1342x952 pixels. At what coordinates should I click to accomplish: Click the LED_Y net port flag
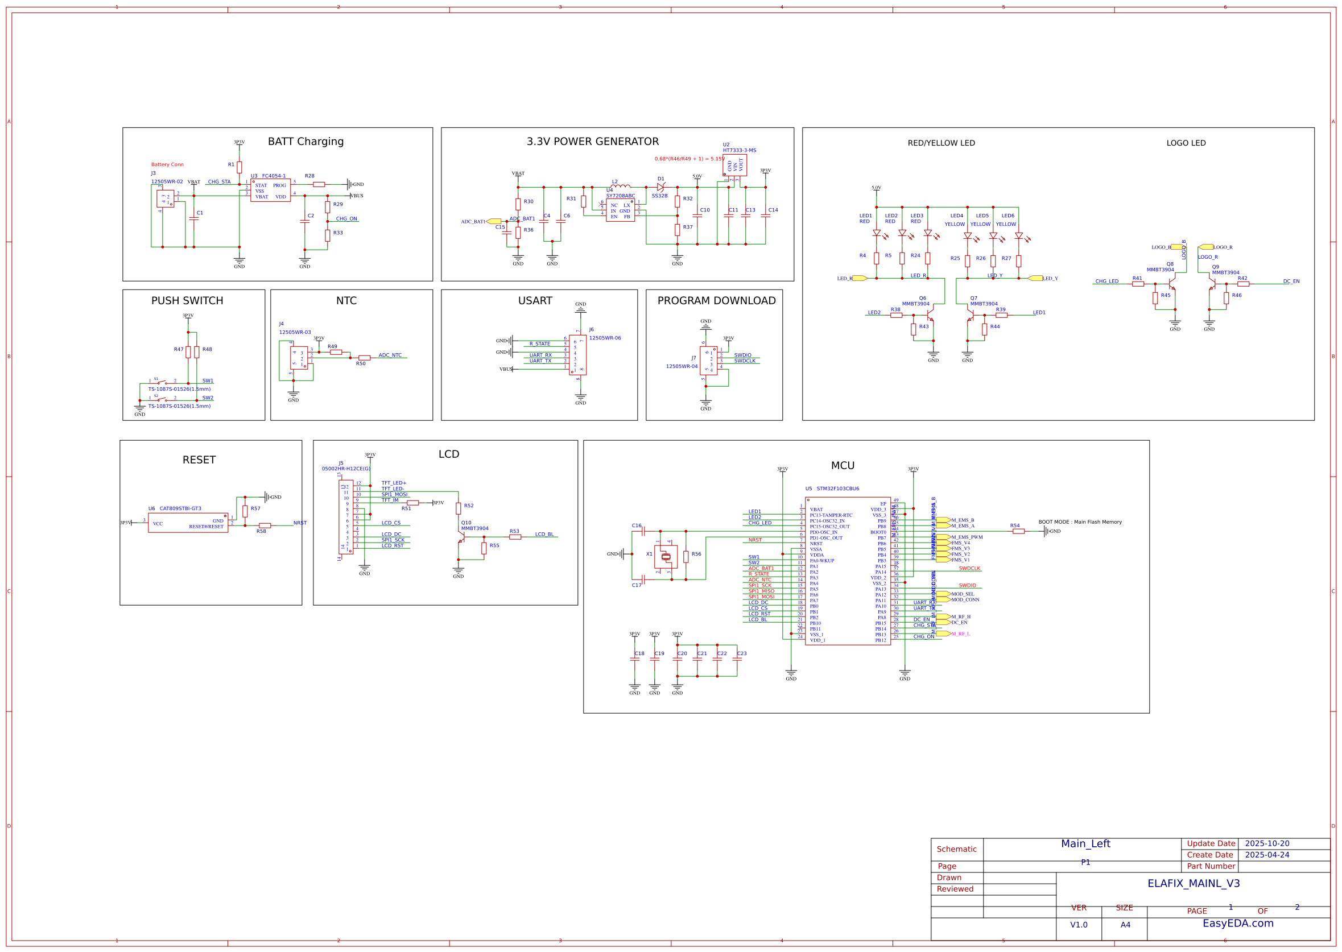(x=1035, y=279)
